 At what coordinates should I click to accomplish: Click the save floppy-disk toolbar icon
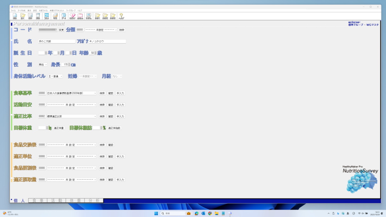(x=30, y=16)
